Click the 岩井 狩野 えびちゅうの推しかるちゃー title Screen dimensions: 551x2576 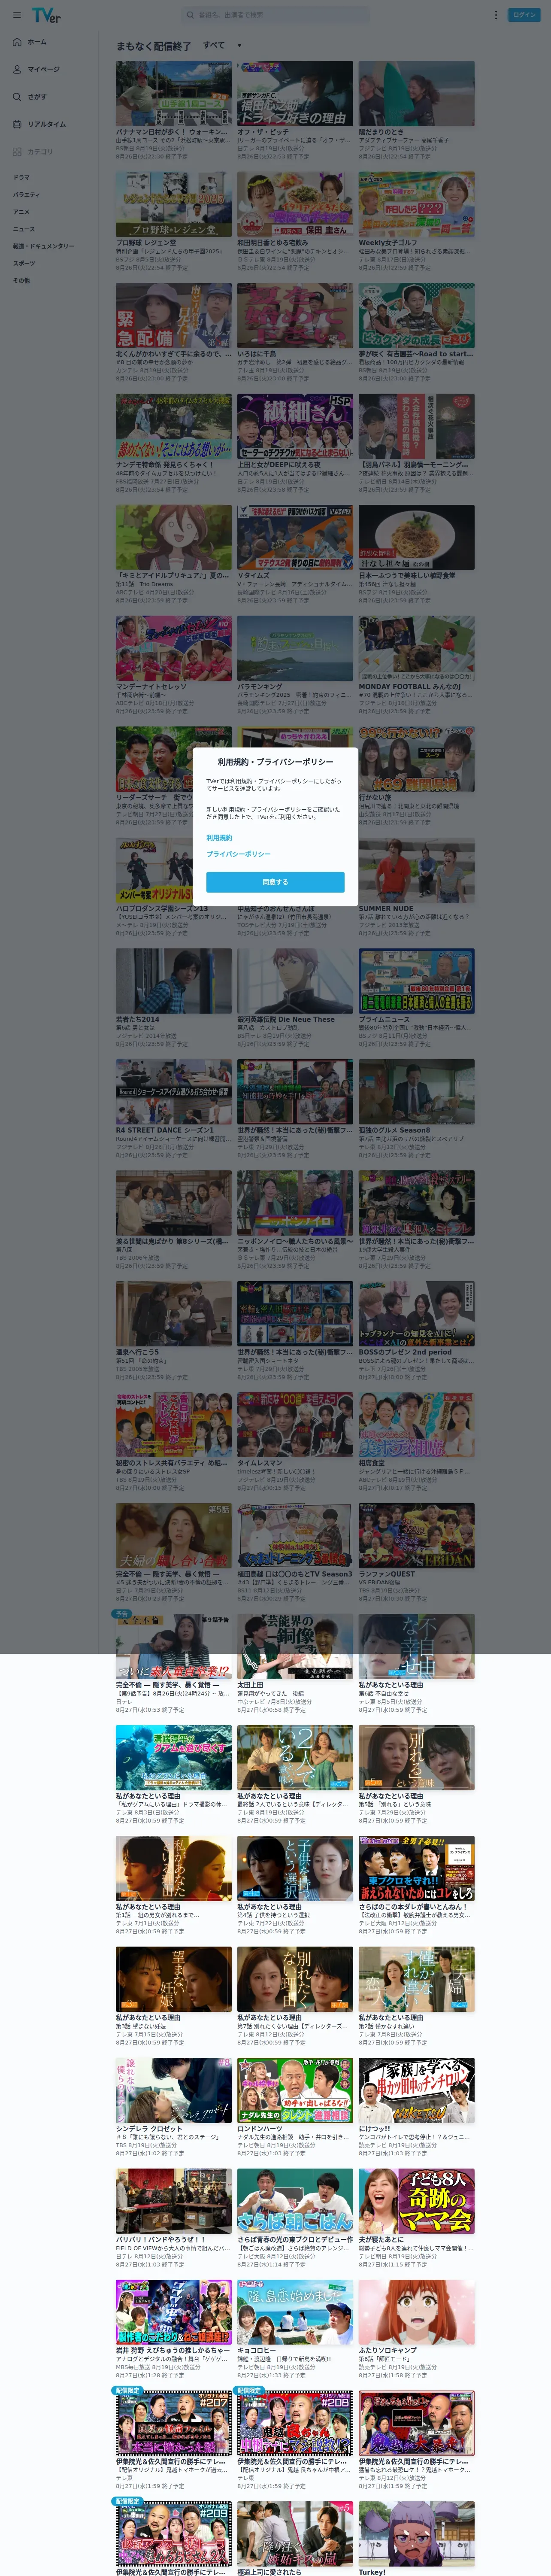(x=172, y=2352)
